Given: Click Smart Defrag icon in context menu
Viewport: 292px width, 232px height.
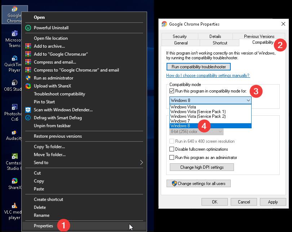Looking at the screenshot, I should [x=28, y=118].
